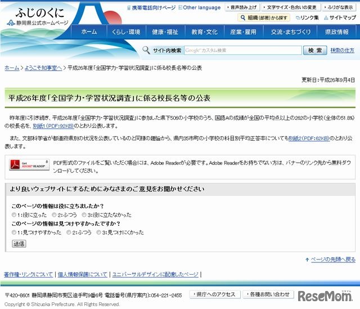Select the 2:ふつう radio under 見つけやすかったですか
The width and height of the screenshot is (360, 309).
tap(69, 232)
